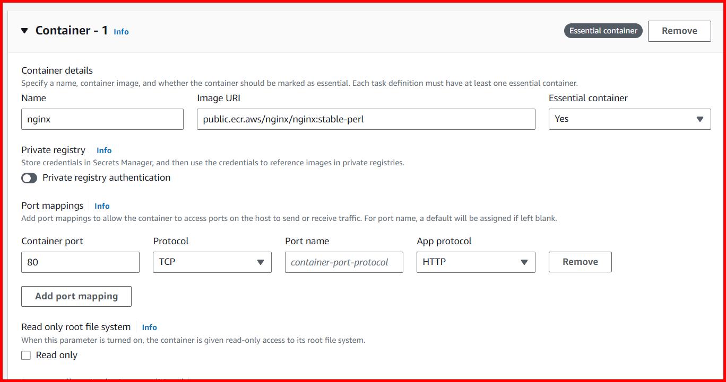The height and width of the screenshot is (382, 726).
Task: Click the Protocol dropdown chevron icon
Action: (261, 262)
